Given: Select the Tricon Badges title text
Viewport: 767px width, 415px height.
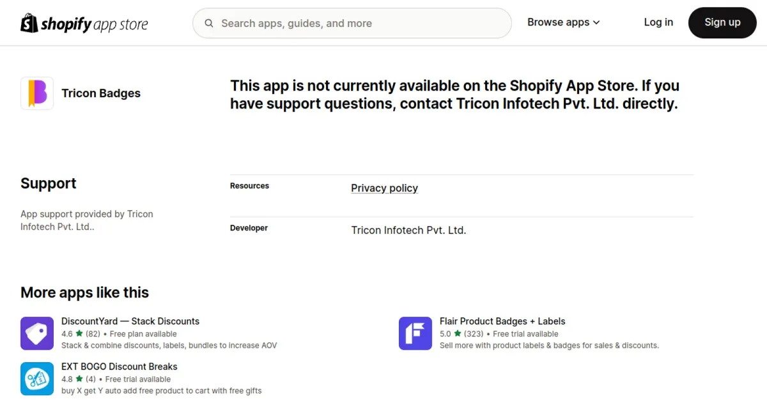Looking at the screenshot, I should coord(101,93).
